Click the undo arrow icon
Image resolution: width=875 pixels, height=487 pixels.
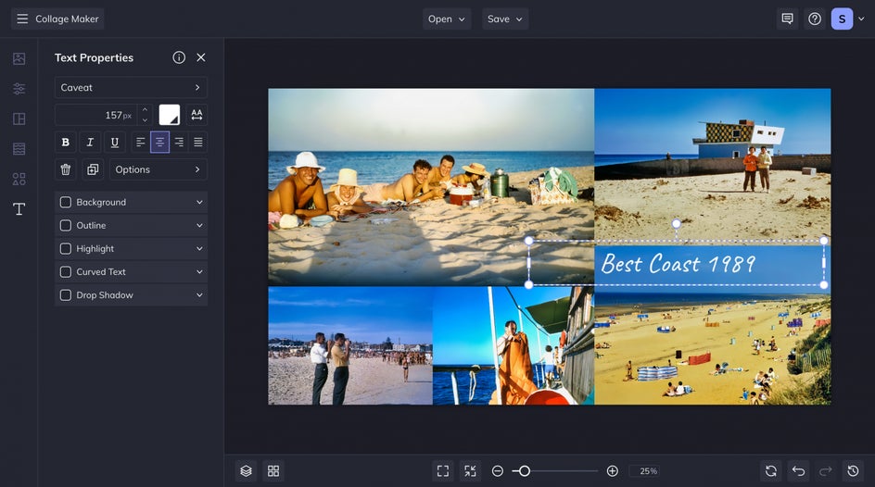click(799, 471)
